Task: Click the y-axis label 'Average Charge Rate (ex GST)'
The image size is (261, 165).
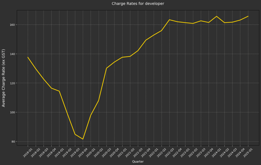Action: [4, 78]
